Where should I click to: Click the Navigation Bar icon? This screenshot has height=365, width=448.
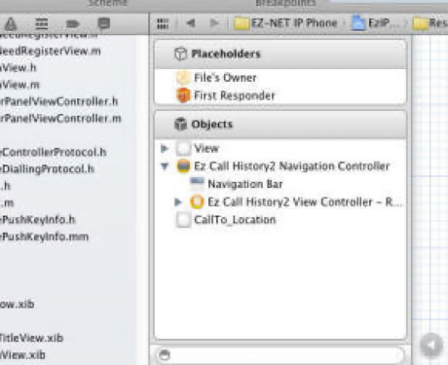pyautogui.click(x=197, y=184)
